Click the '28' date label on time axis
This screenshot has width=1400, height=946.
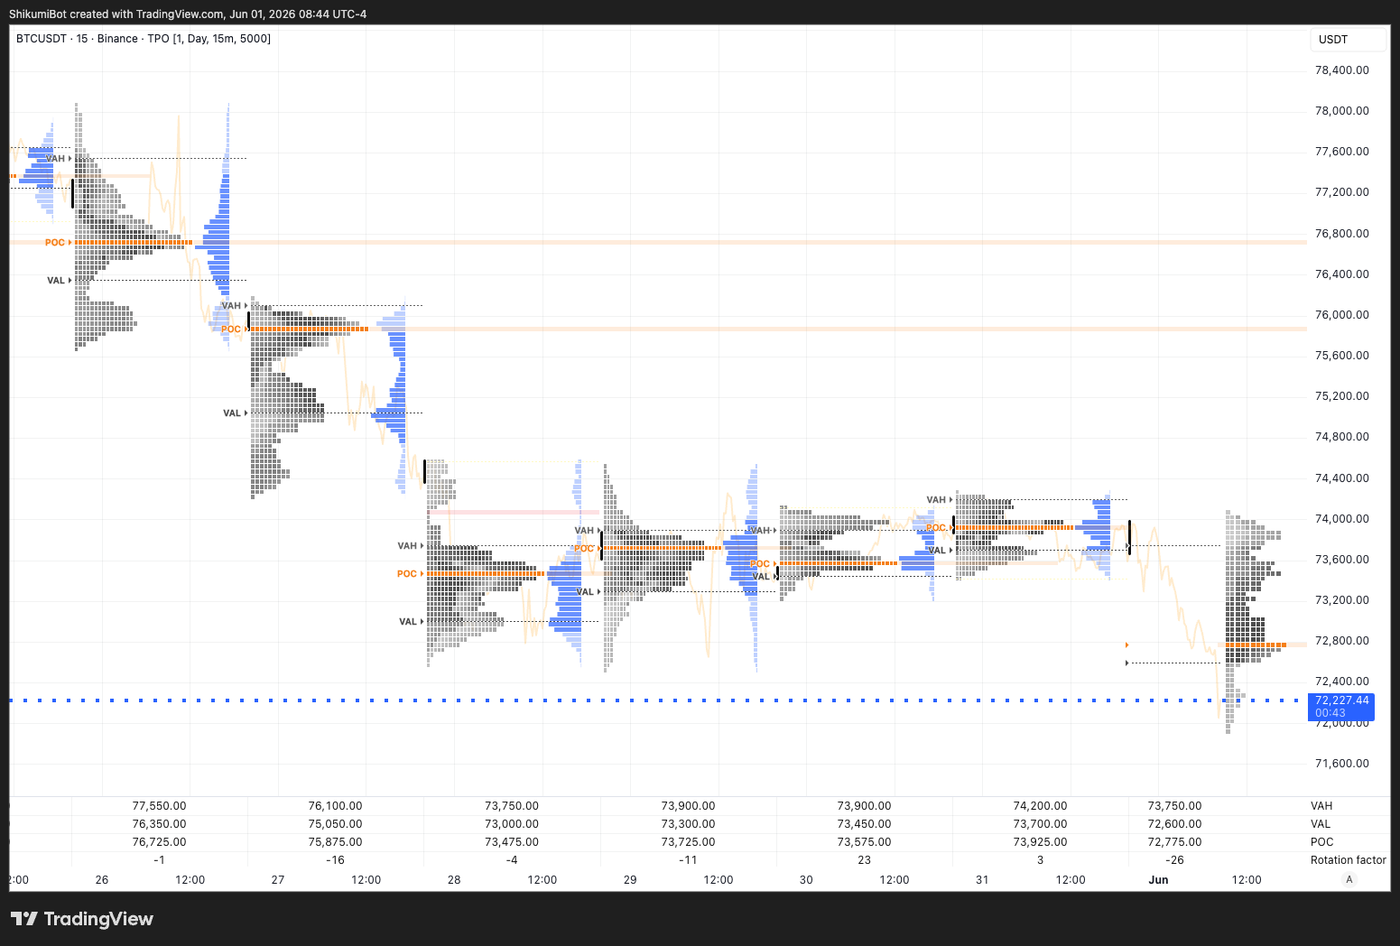pyautogui.click(x=454, y=880)
